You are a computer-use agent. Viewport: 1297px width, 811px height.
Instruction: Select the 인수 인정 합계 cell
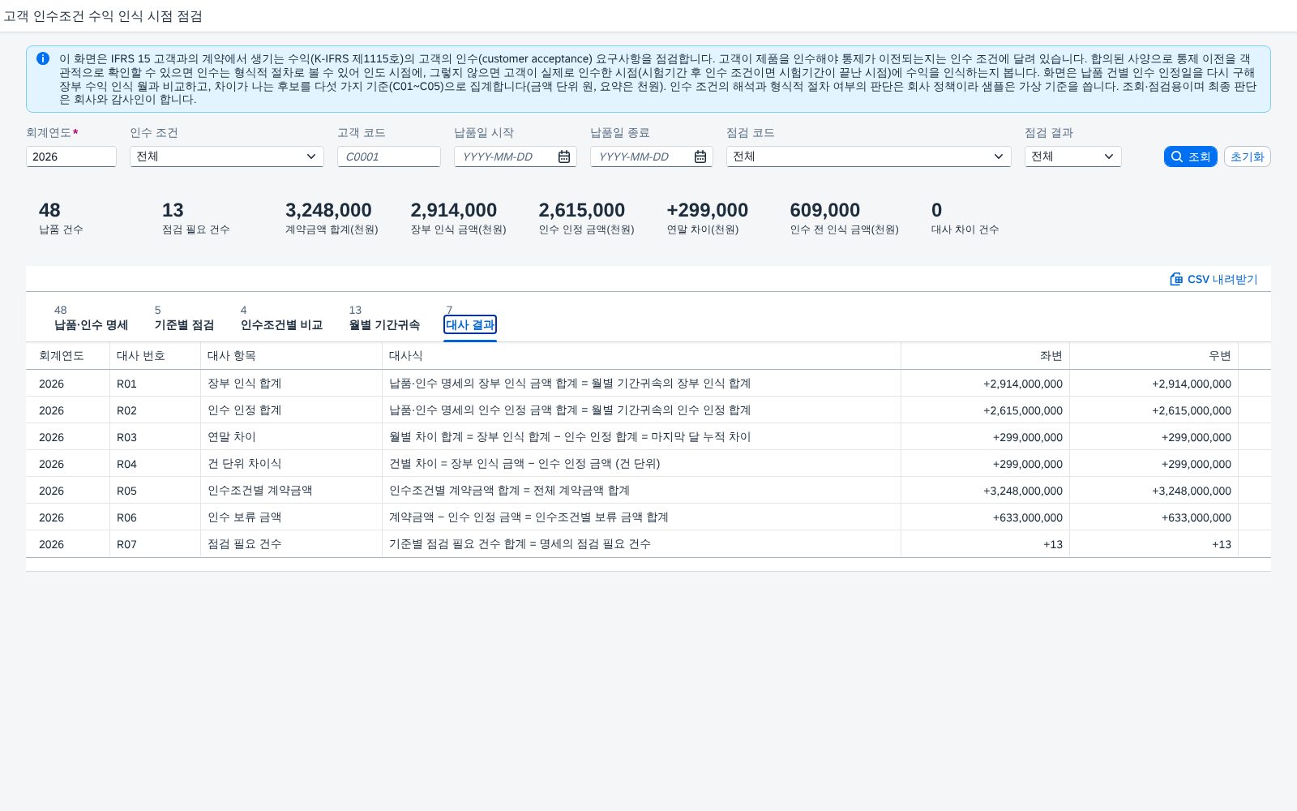[x=292, y=410]
